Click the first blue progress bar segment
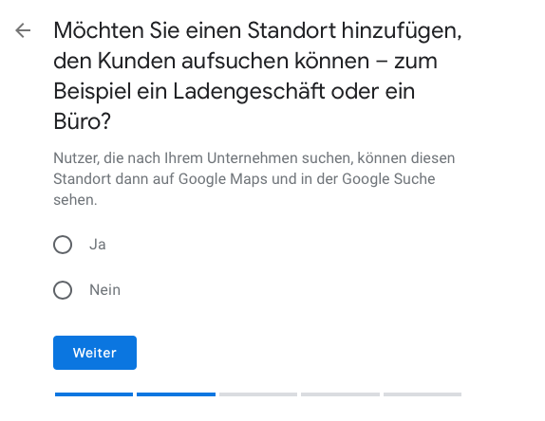Image resolution: width=545 pixels, height=421 pixels. pyautogui.click(x=94, y=394)
